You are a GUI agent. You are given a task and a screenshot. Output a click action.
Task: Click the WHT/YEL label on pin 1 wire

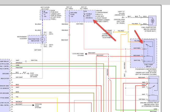pyautogui.click(x=34, y=60)
